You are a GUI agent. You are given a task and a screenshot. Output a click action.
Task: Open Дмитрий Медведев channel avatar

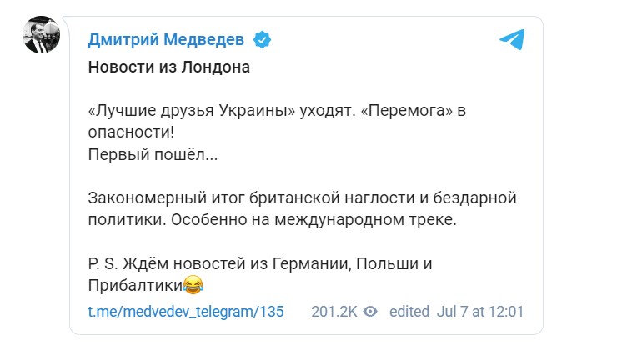pyautogui.click(x=42, y=35)
